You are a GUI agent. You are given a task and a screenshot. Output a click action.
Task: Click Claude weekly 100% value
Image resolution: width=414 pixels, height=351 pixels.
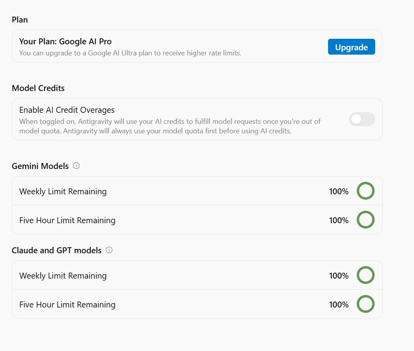coord(338,275)
